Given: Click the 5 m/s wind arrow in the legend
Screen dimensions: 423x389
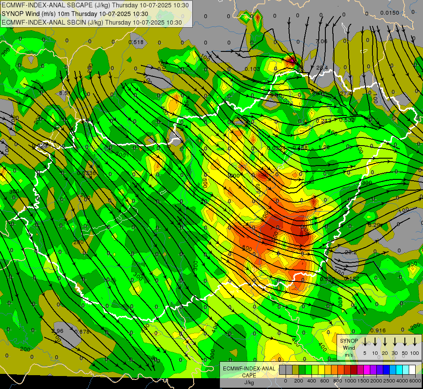Looking at the screenshot, I should pos(365,342).
